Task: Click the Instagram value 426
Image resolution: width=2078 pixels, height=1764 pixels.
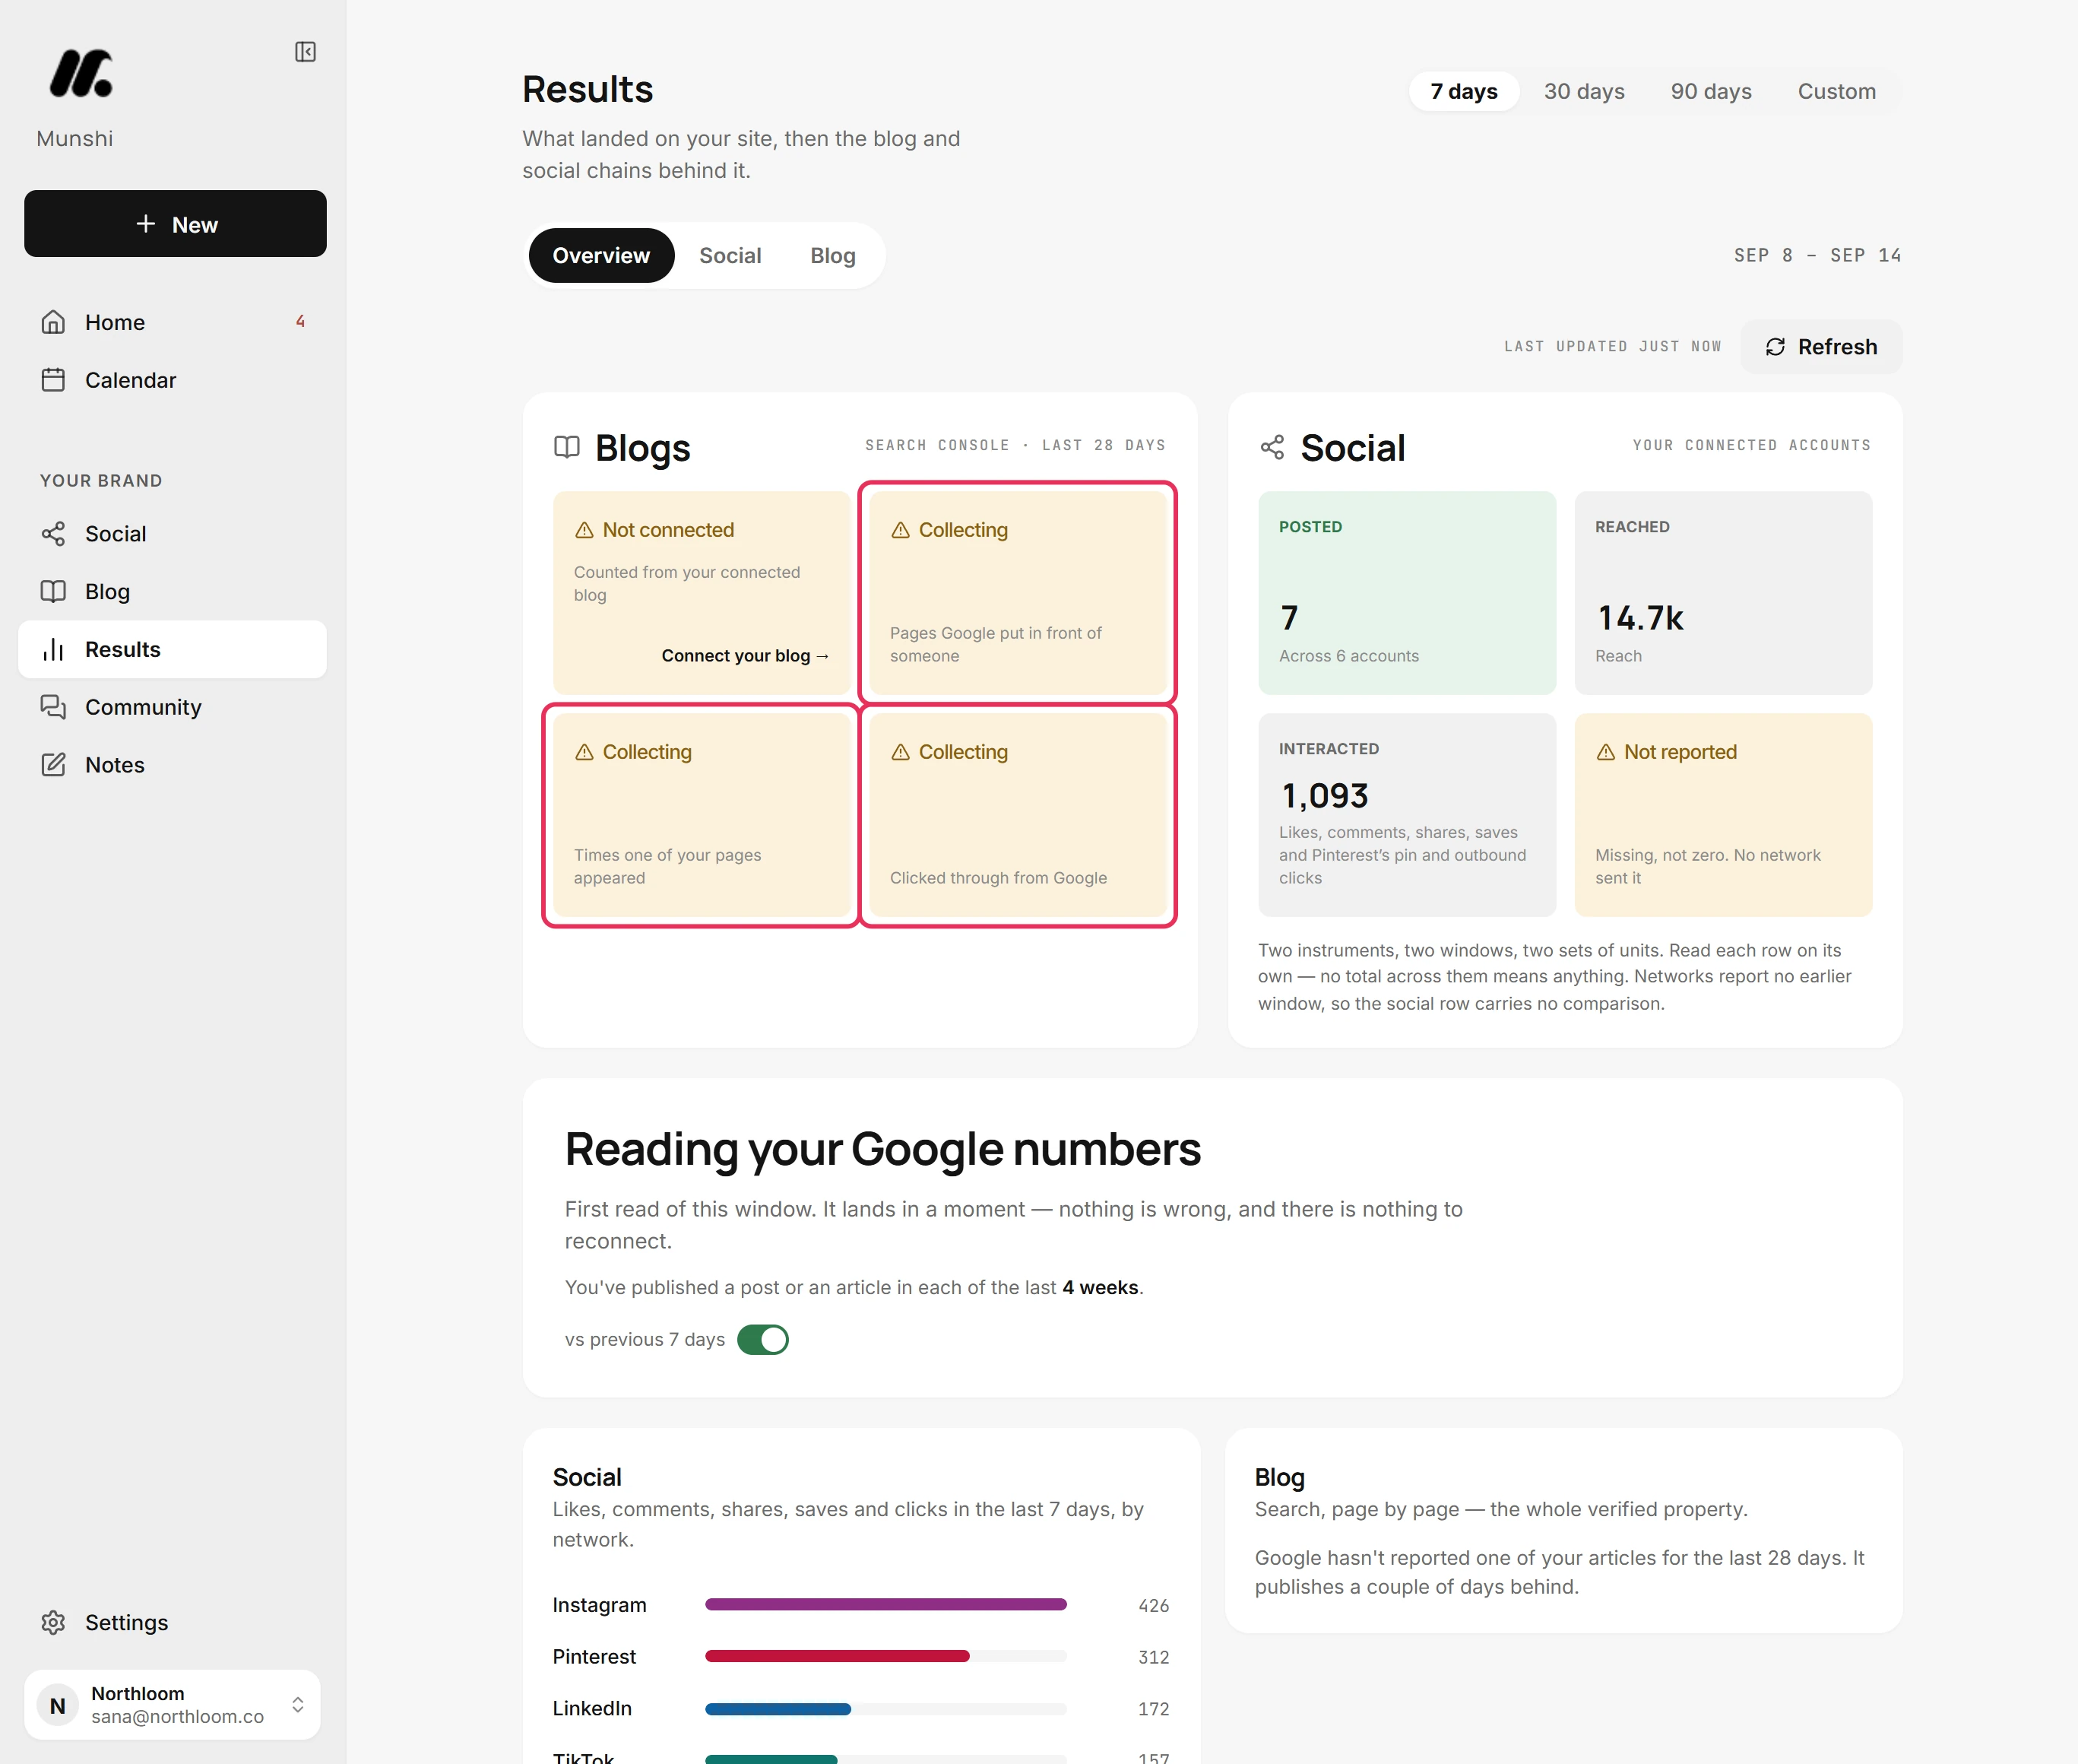Action: [1154, 1605]
